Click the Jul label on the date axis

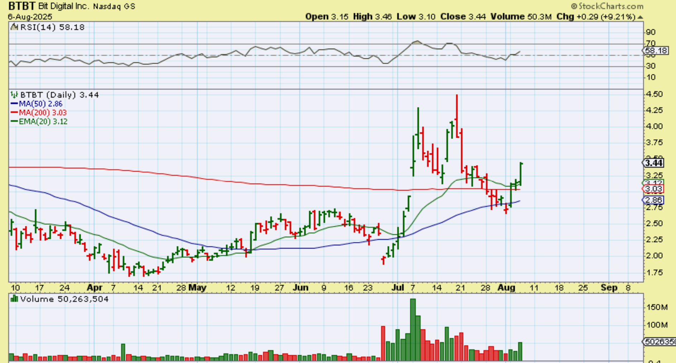pos(398,288)
